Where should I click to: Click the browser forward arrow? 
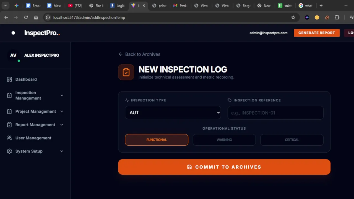click(x=16, y=17)
